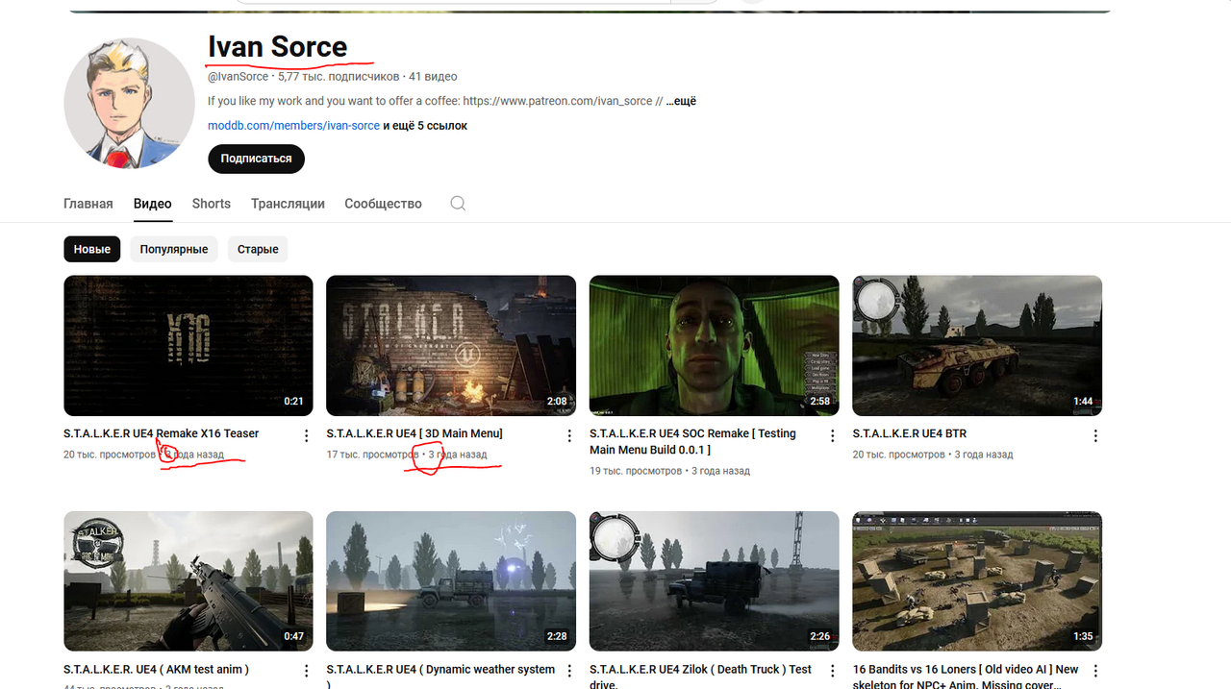Open the moddb.com/members/ivan-sorce link

click(293, 126)
